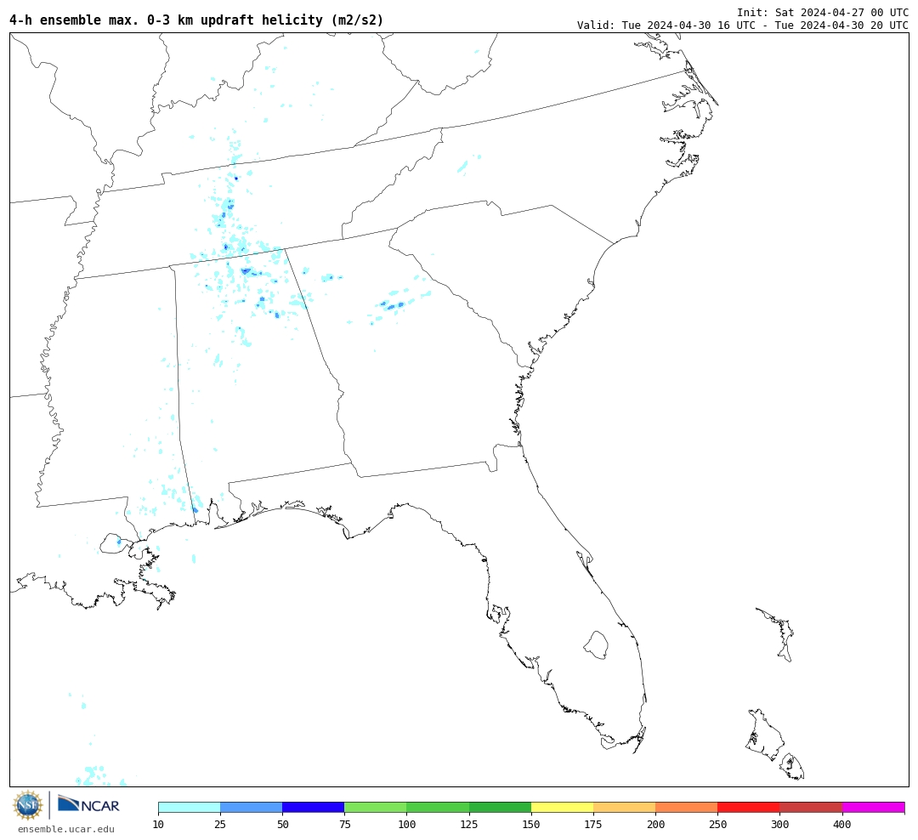918x840 pixels.
Task: Click the Valid time range text line
Action: [743, 26]
